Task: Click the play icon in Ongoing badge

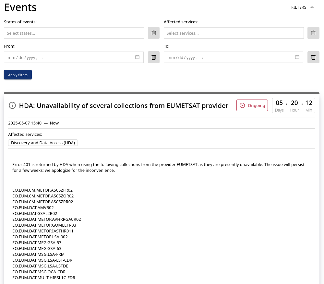Action: [x=242, y=105]
